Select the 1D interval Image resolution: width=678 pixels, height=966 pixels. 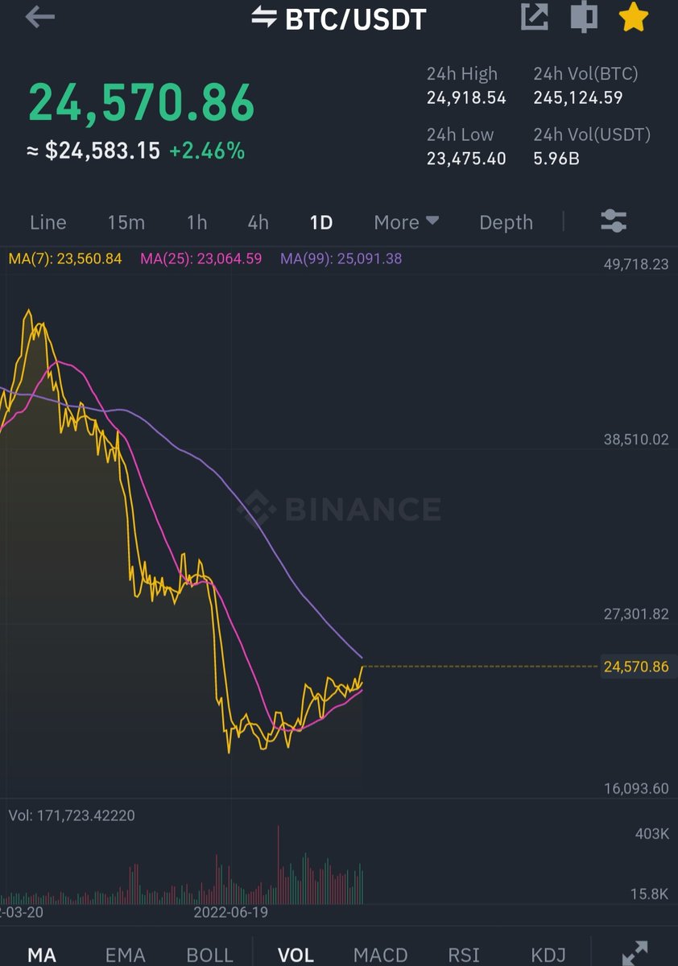click(321, 222)
